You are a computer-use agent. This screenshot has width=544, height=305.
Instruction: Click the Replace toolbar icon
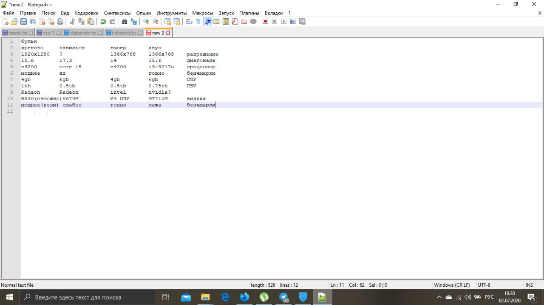[133, 22]
